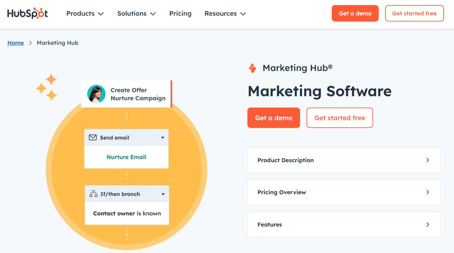This screenshot has height=253, width=454.
Task: Click Get a demo in header
Action: pos(355,13)
